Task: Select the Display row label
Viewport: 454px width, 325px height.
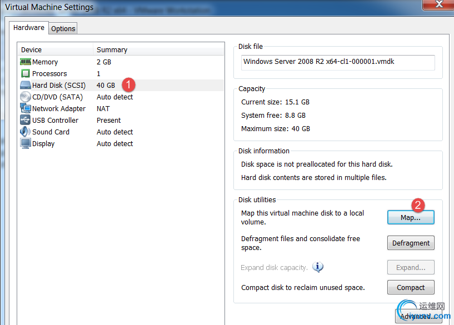Action: (43, 143)
